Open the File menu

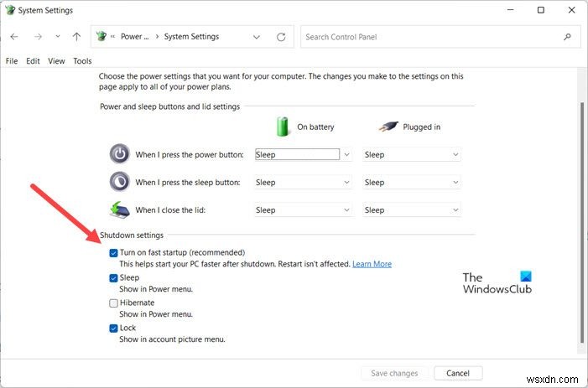coord(12,61)
